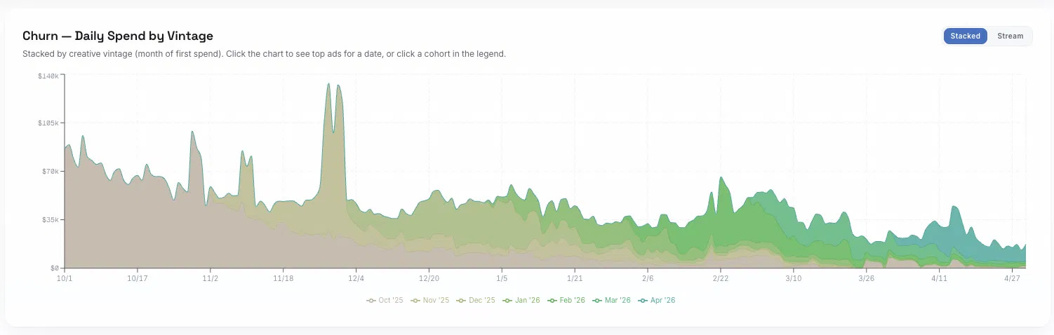Viewport: 1054px width, 335px height.
Task: Switch chart to Stream view
Action: point(1010,36)
